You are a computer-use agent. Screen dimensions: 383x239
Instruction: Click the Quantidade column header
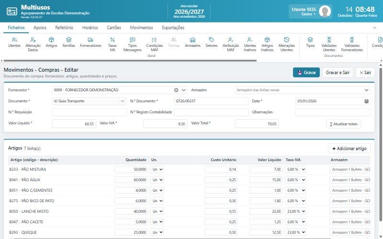[136, 160]
